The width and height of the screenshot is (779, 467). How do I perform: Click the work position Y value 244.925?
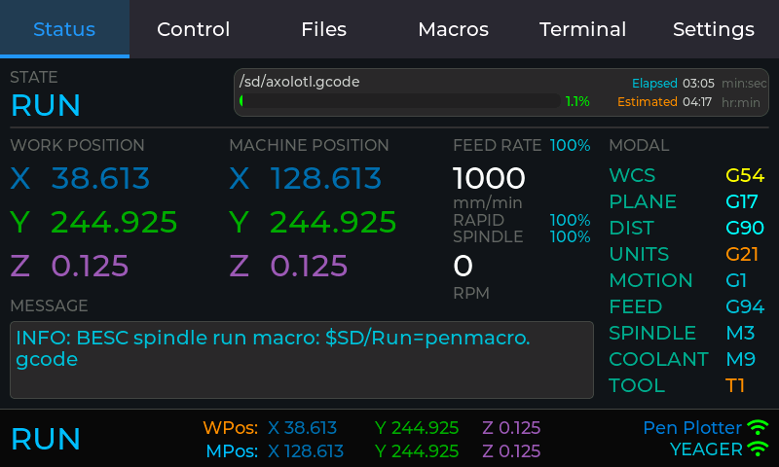point(114,223)
